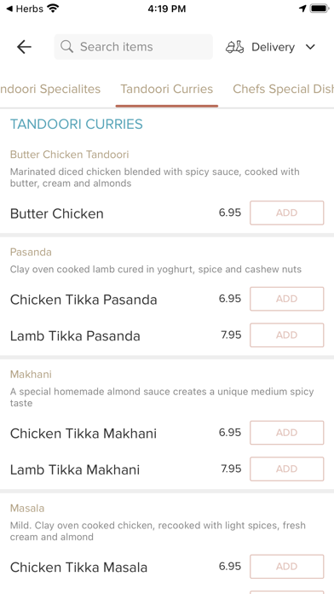The width and height of the screenshot is (334, 594).
Task: Tap the delivery scooter icon
Action: (x=235, y=47)
